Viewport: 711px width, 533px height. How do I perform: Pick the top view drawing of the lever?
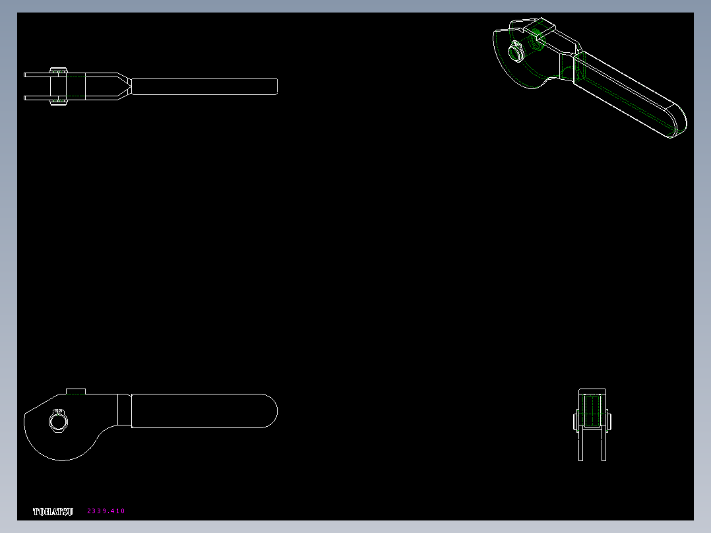click(150, 86)
